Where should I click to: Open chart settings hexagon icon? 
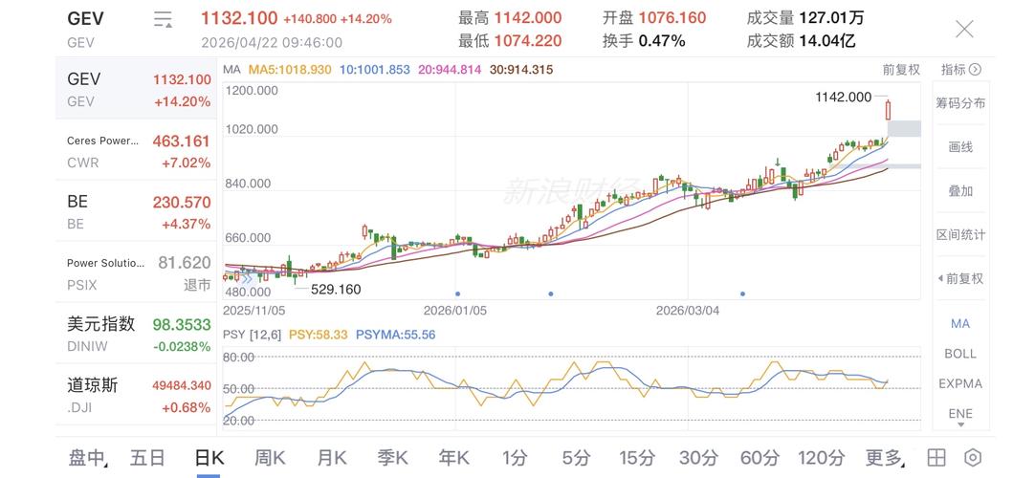pos(973,457)
